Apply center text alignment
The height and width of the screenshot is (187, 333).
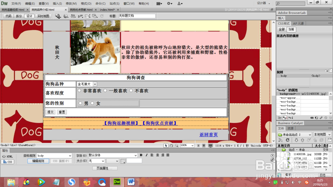click(x=158, y=155)
